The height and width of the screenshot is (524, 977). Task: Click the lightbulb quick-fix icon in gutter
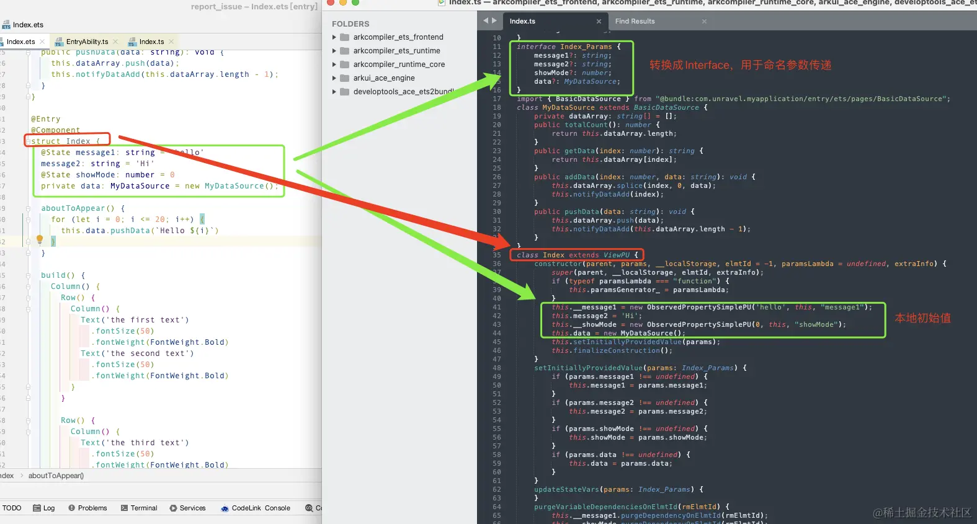tap(40, 239)
